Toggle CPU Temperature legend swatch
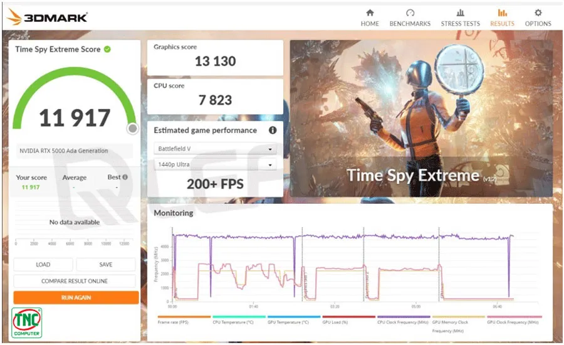 [x=239, y=317]
